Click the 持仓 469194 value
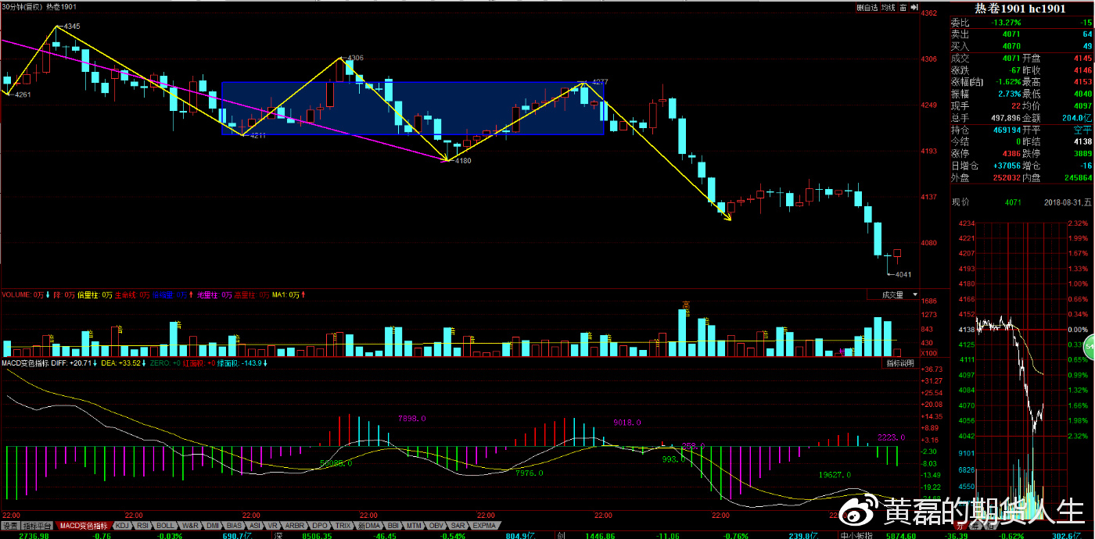The width and height of the screenshot is (1095, 539). pos(1006,130)
